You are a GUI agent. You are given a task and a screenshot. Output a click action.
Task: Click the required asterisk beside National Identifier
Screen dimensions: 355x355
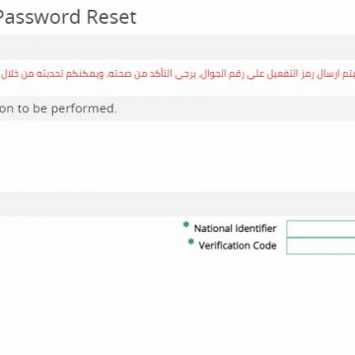click(x=186, y=225)
